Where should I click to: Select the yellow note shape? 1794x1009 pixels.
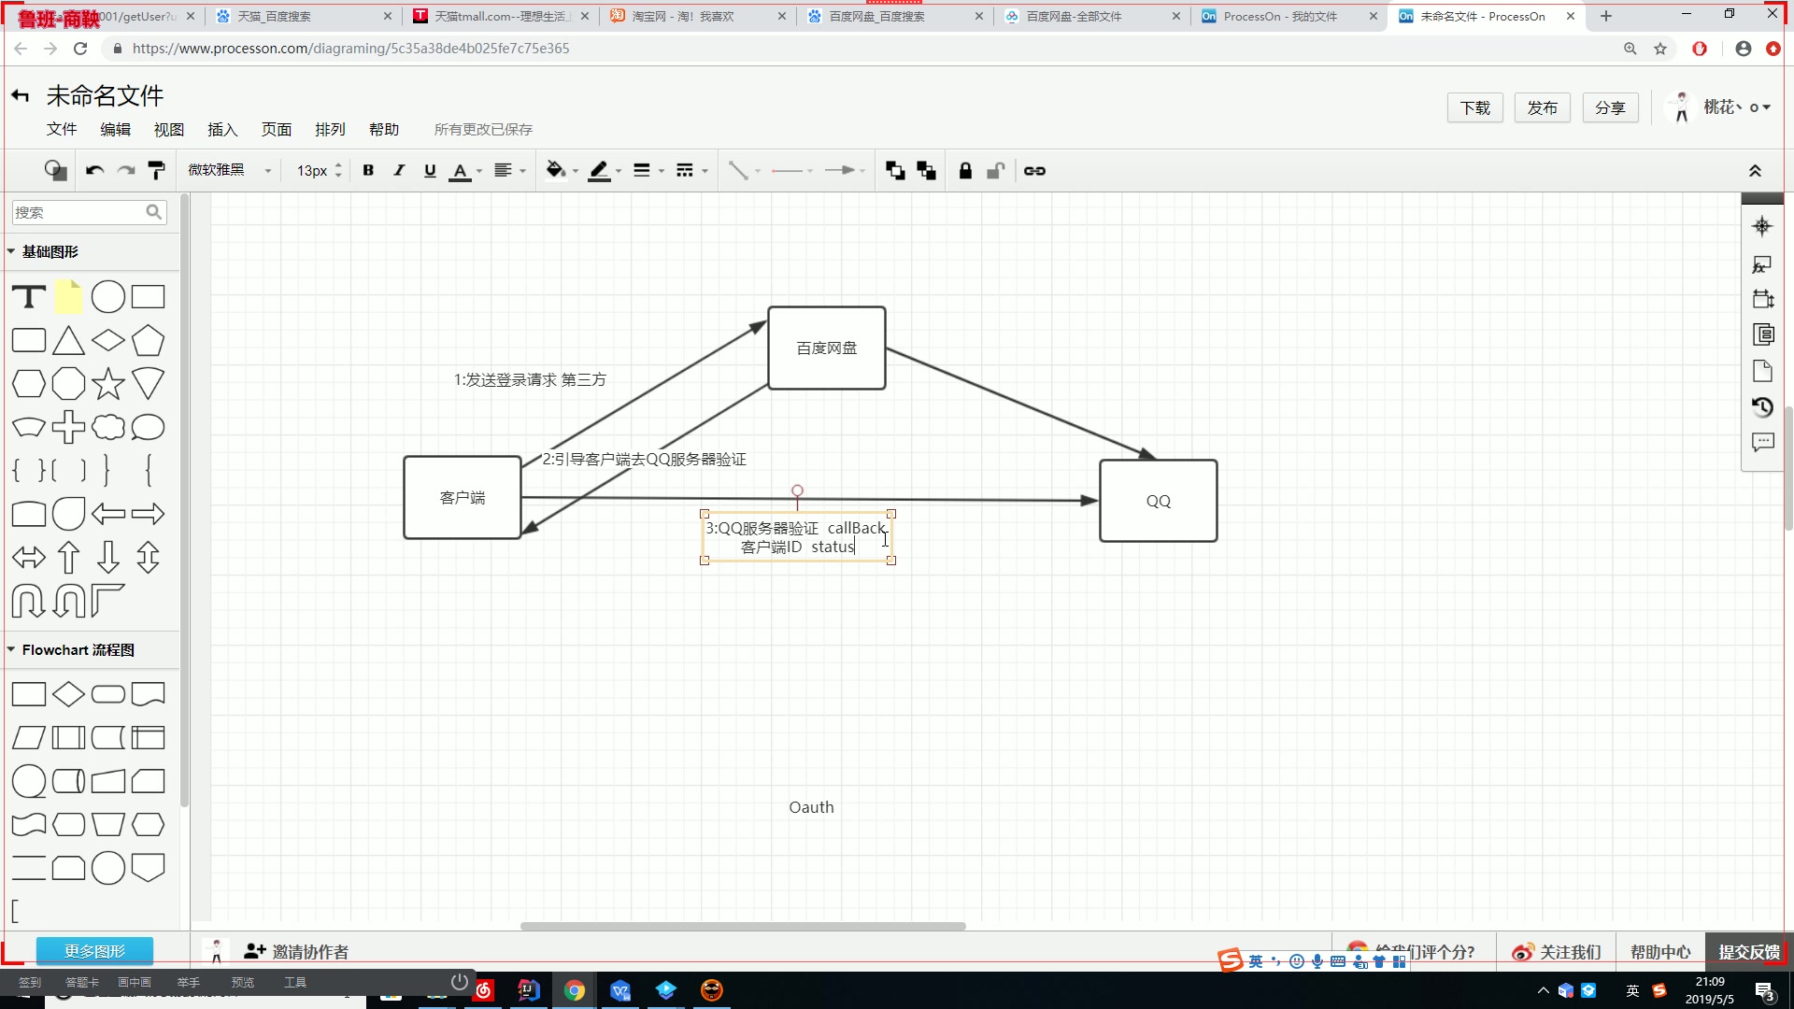(68, 297)
